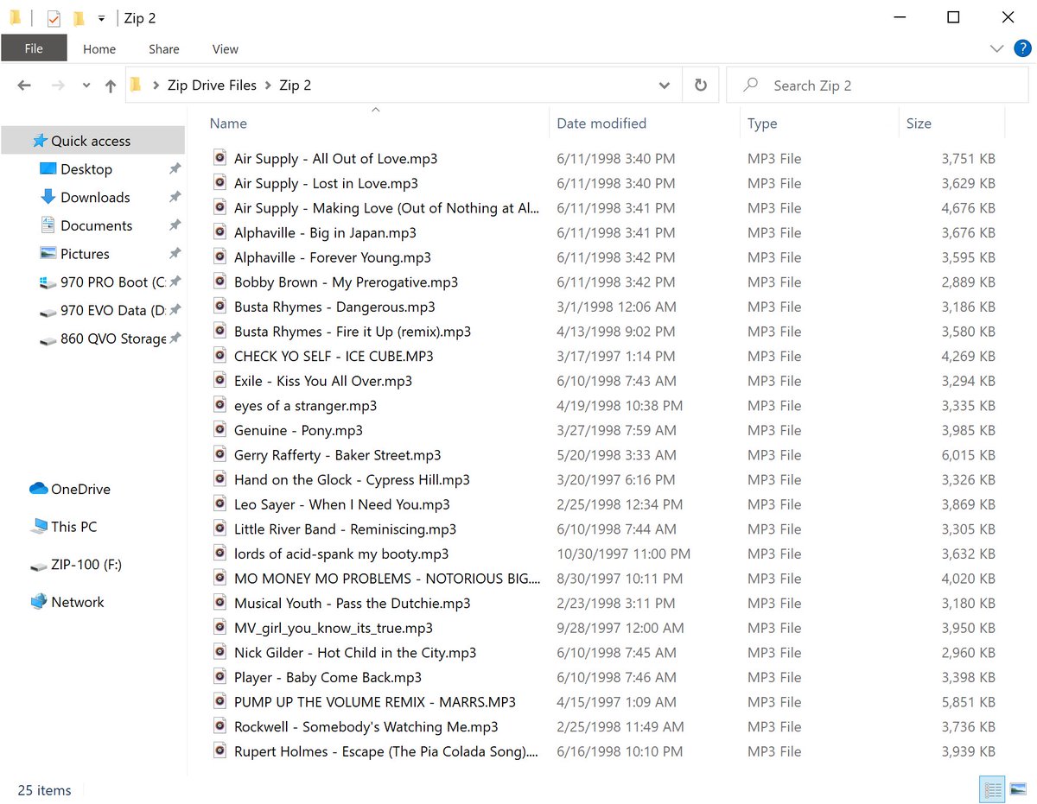Expand the ribbon with the chevron
The width and height of the screenshot is (1037, 804).
[x=996, y=48]
